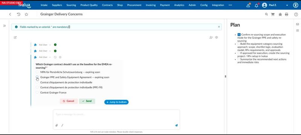This screenshot has height=135, width=301.
Task: Expand the second Ask User step chevron
Action: click(x=50, y=51)
